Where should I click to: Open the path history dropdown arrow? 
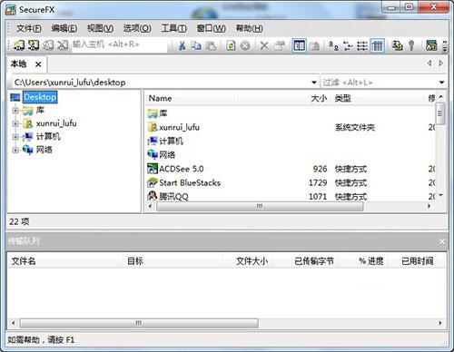click(x=314, y=83)
